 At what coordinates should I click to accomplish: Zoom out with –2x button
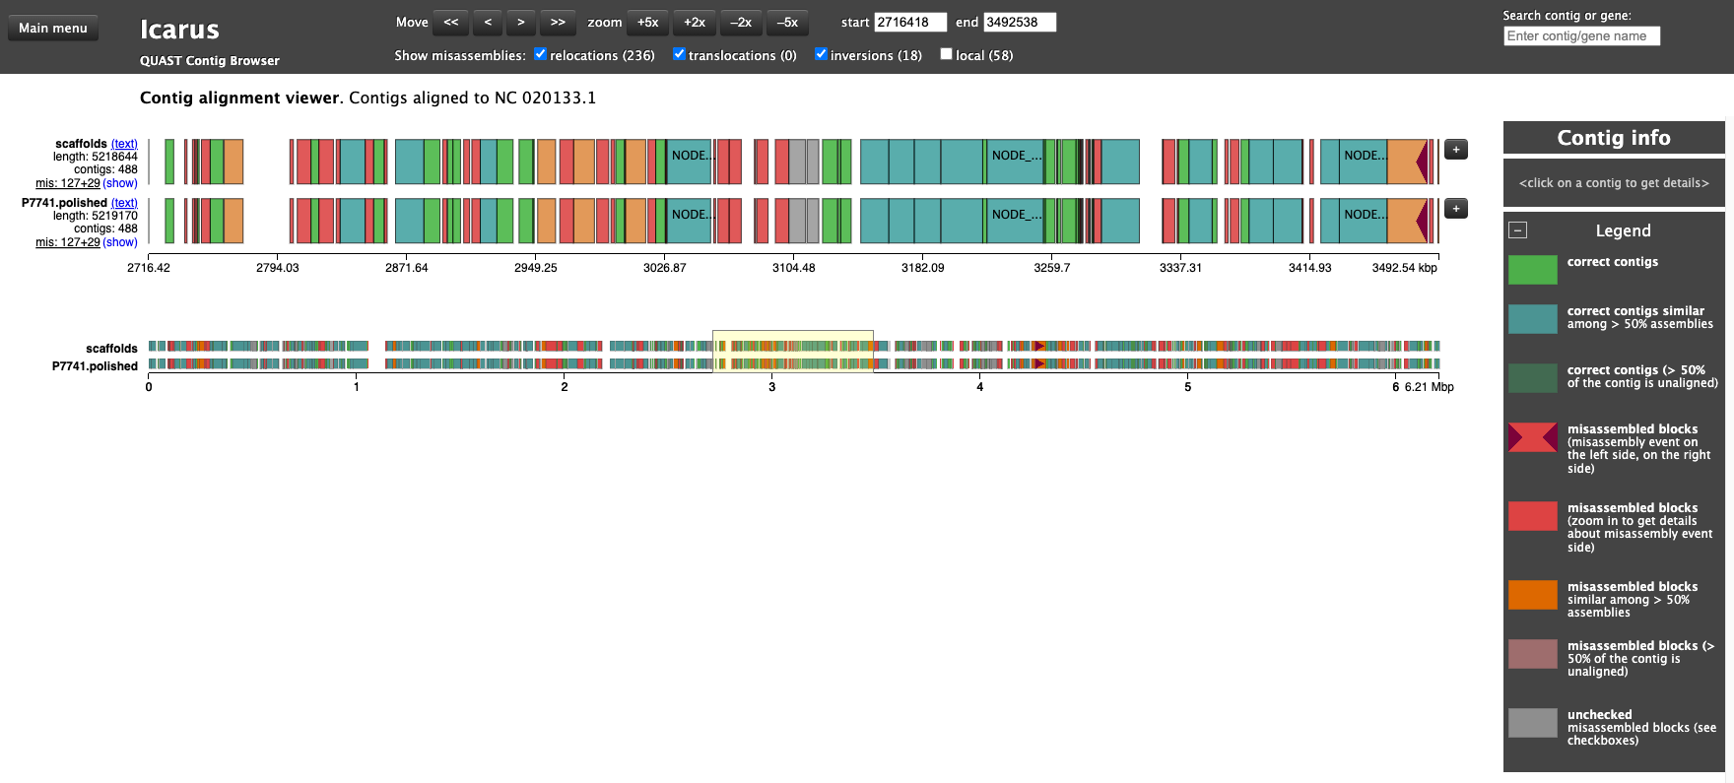[741, 23]
